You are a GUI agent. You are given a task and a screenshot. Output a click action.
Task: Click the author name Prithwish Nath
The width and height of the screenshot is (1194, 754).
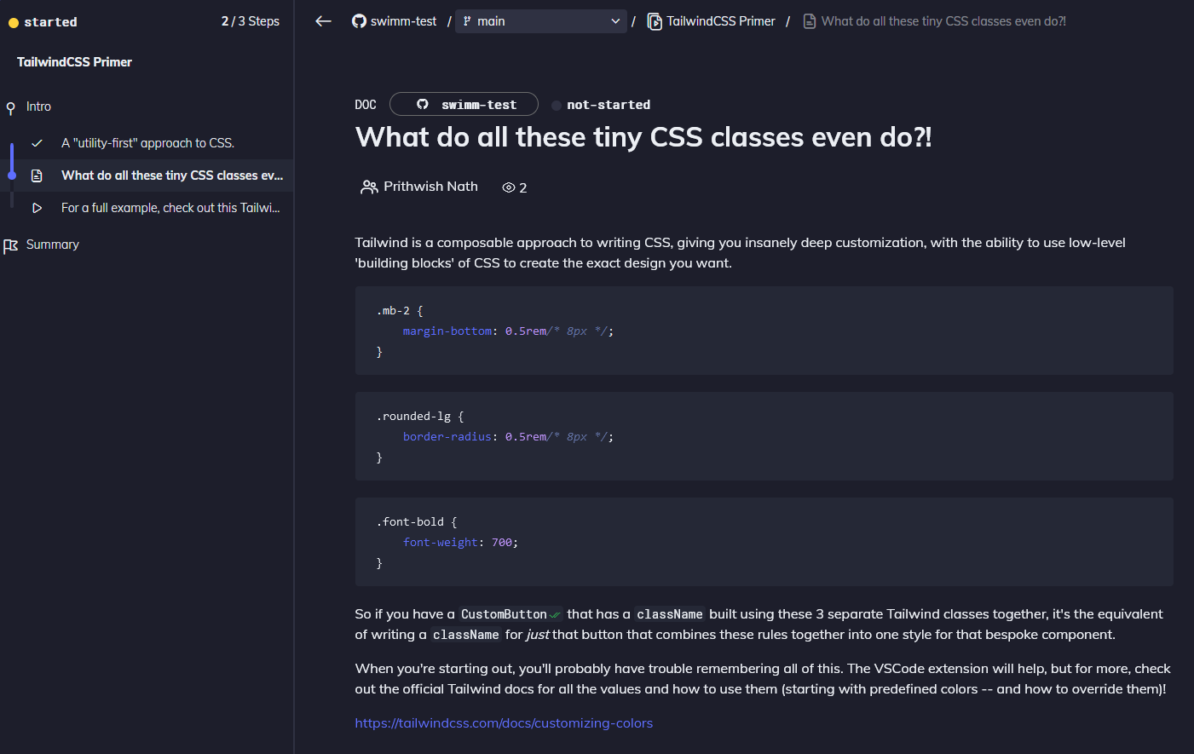point(430,187)
